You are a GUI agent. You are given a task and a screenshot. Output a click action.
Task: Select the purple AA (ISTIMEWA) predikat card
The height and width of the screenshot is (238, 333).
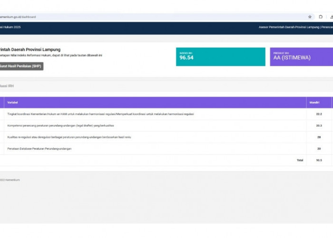tap(301, 57)
